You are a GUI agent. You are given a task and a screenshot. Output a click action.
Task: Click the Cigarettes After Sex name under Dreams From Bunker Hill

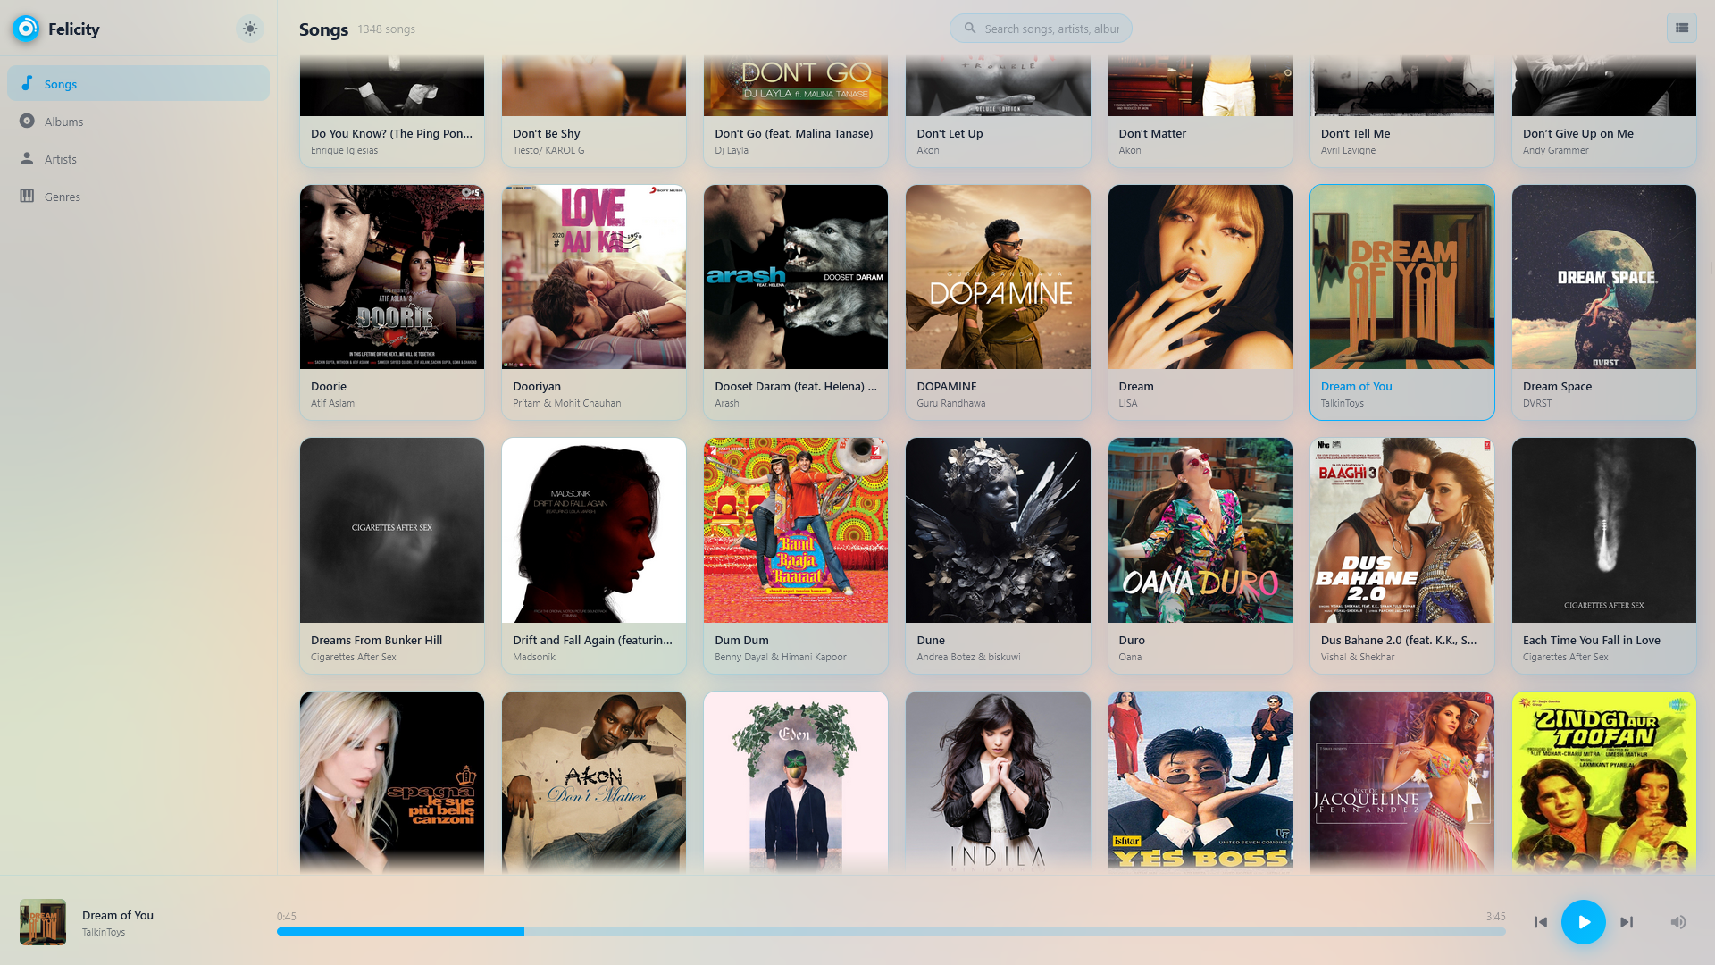pyautogui.click(x=353, y=657)
